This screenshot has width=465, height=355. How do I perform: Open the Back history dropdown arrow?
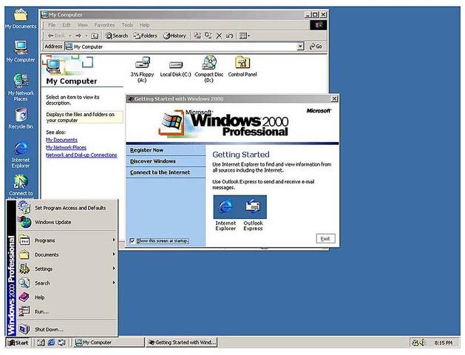(x=70, y=36)
